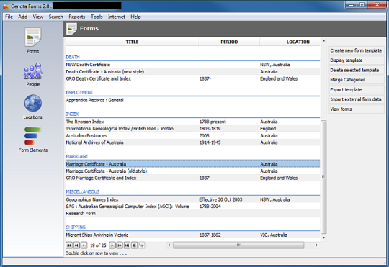
Task: Open the Tools menu
Action: pos(97,17)
